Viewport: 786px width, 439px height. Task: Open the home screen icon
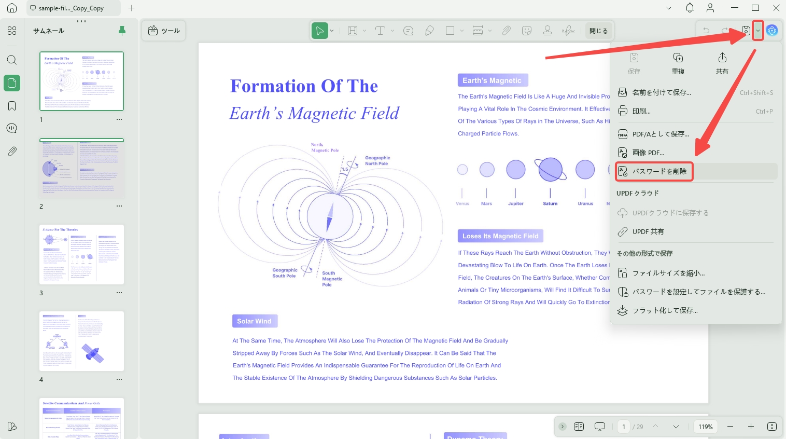point(12,8)
